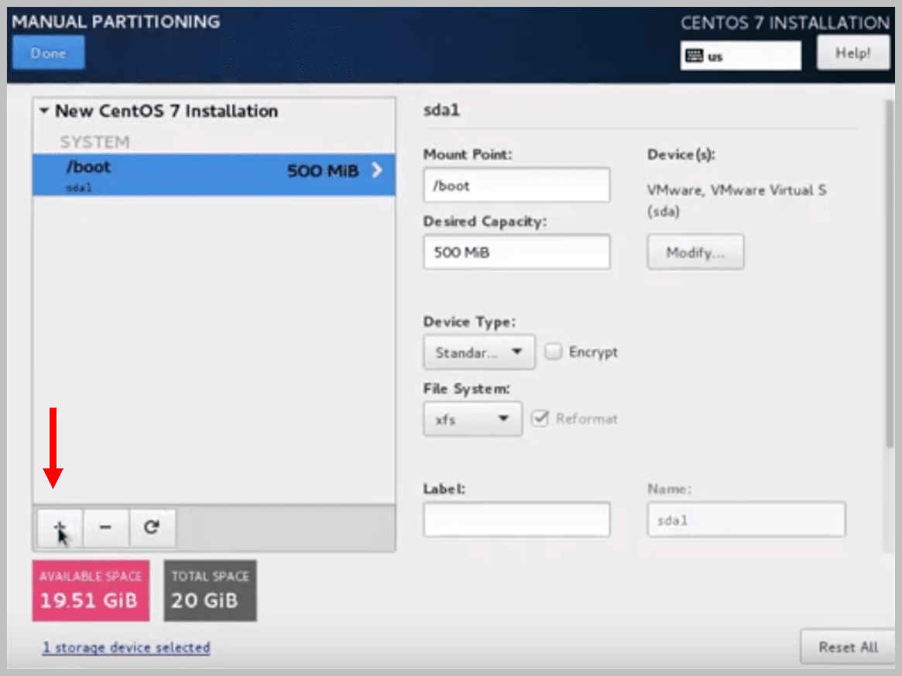Click the minus icon to remove the partition
The height and width of the screenshot is (676, 902).
coord(105,527)
